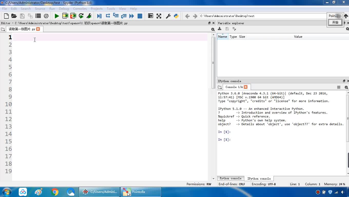Undock the IPython console pane
The height and width of the screenshot is (197, 349).
[344, 81]
